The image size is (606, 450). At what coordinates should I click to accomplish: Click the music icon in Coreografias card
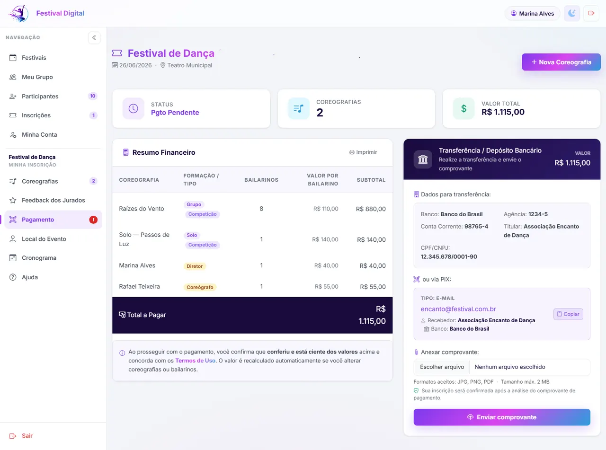(x=298, y=108)
